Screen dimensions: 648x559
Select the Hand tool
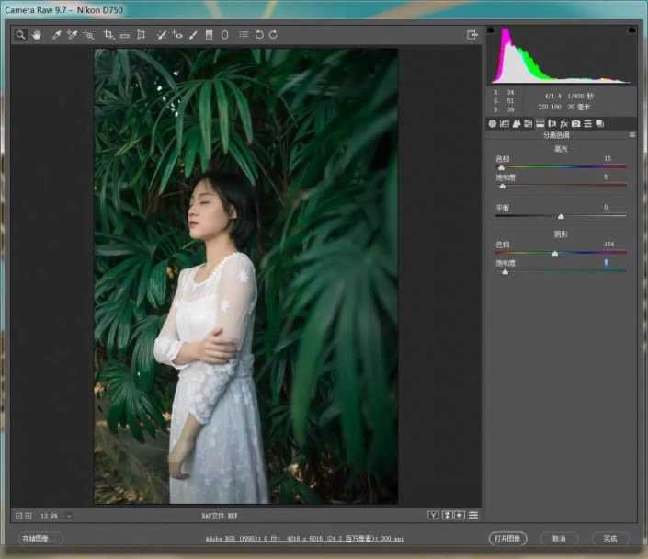click(37, 35)
